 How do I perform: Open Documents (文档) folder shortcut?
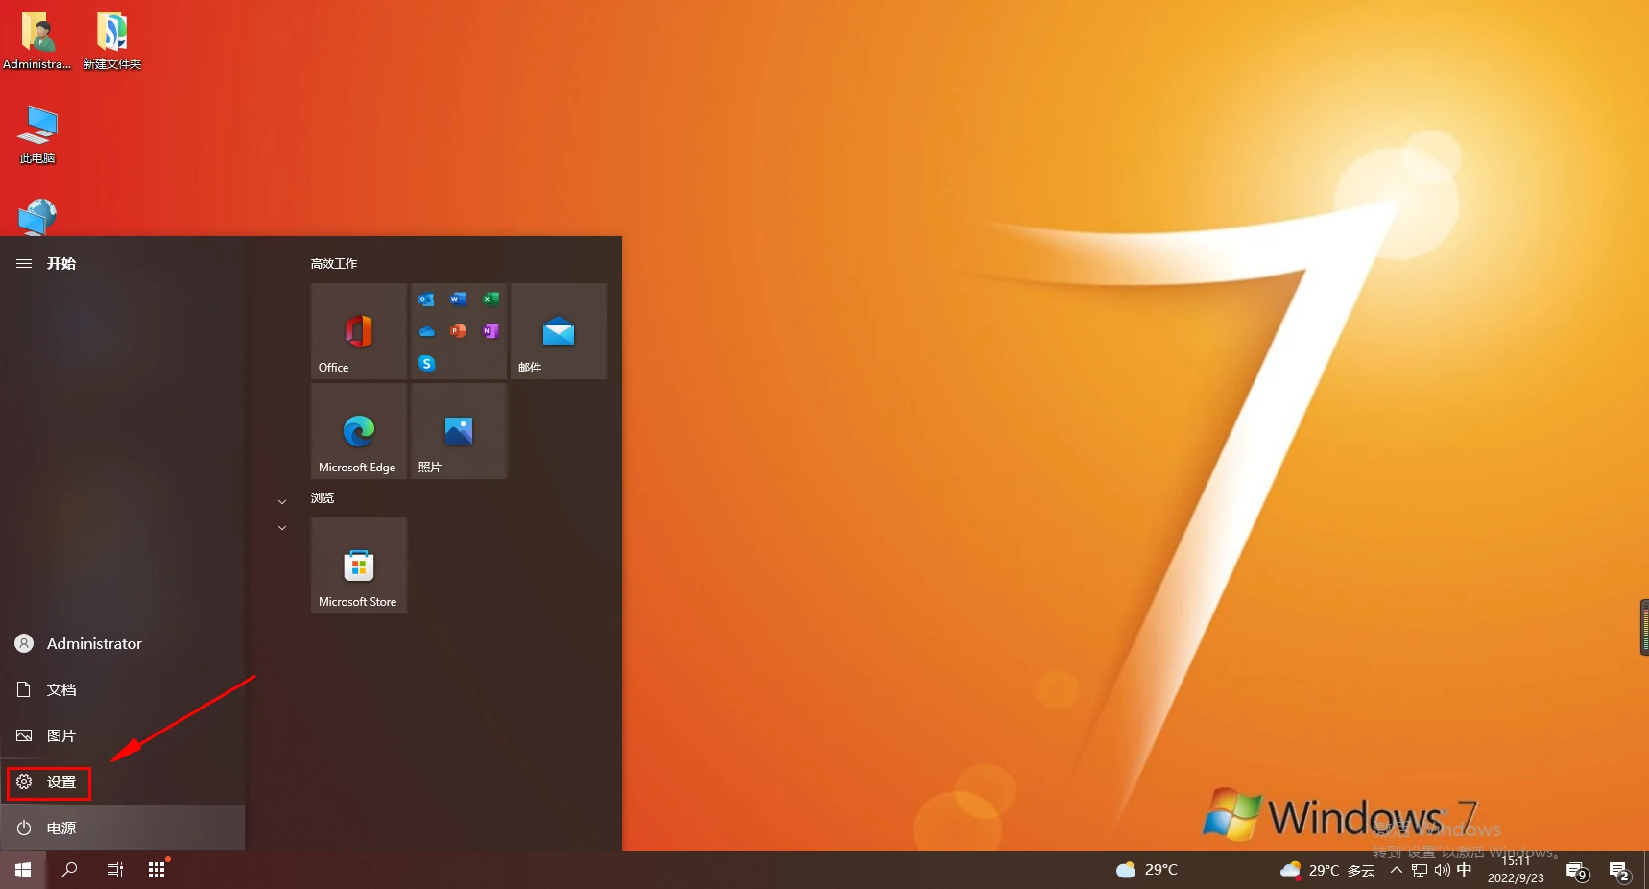click(123, 689)
